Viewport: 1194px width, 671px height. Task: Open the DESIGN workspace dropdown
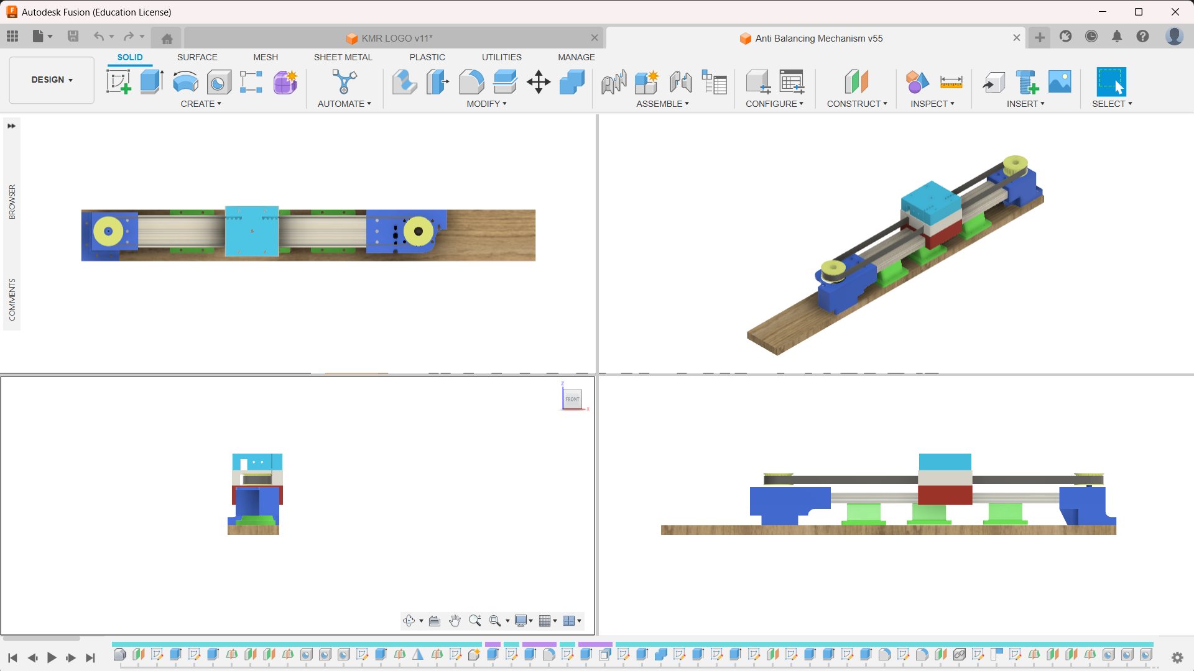[52, 80]
